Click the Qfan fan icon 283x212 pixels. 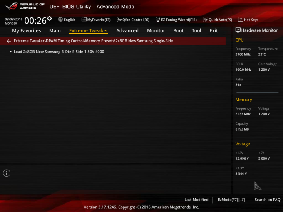tap(119, 19)
